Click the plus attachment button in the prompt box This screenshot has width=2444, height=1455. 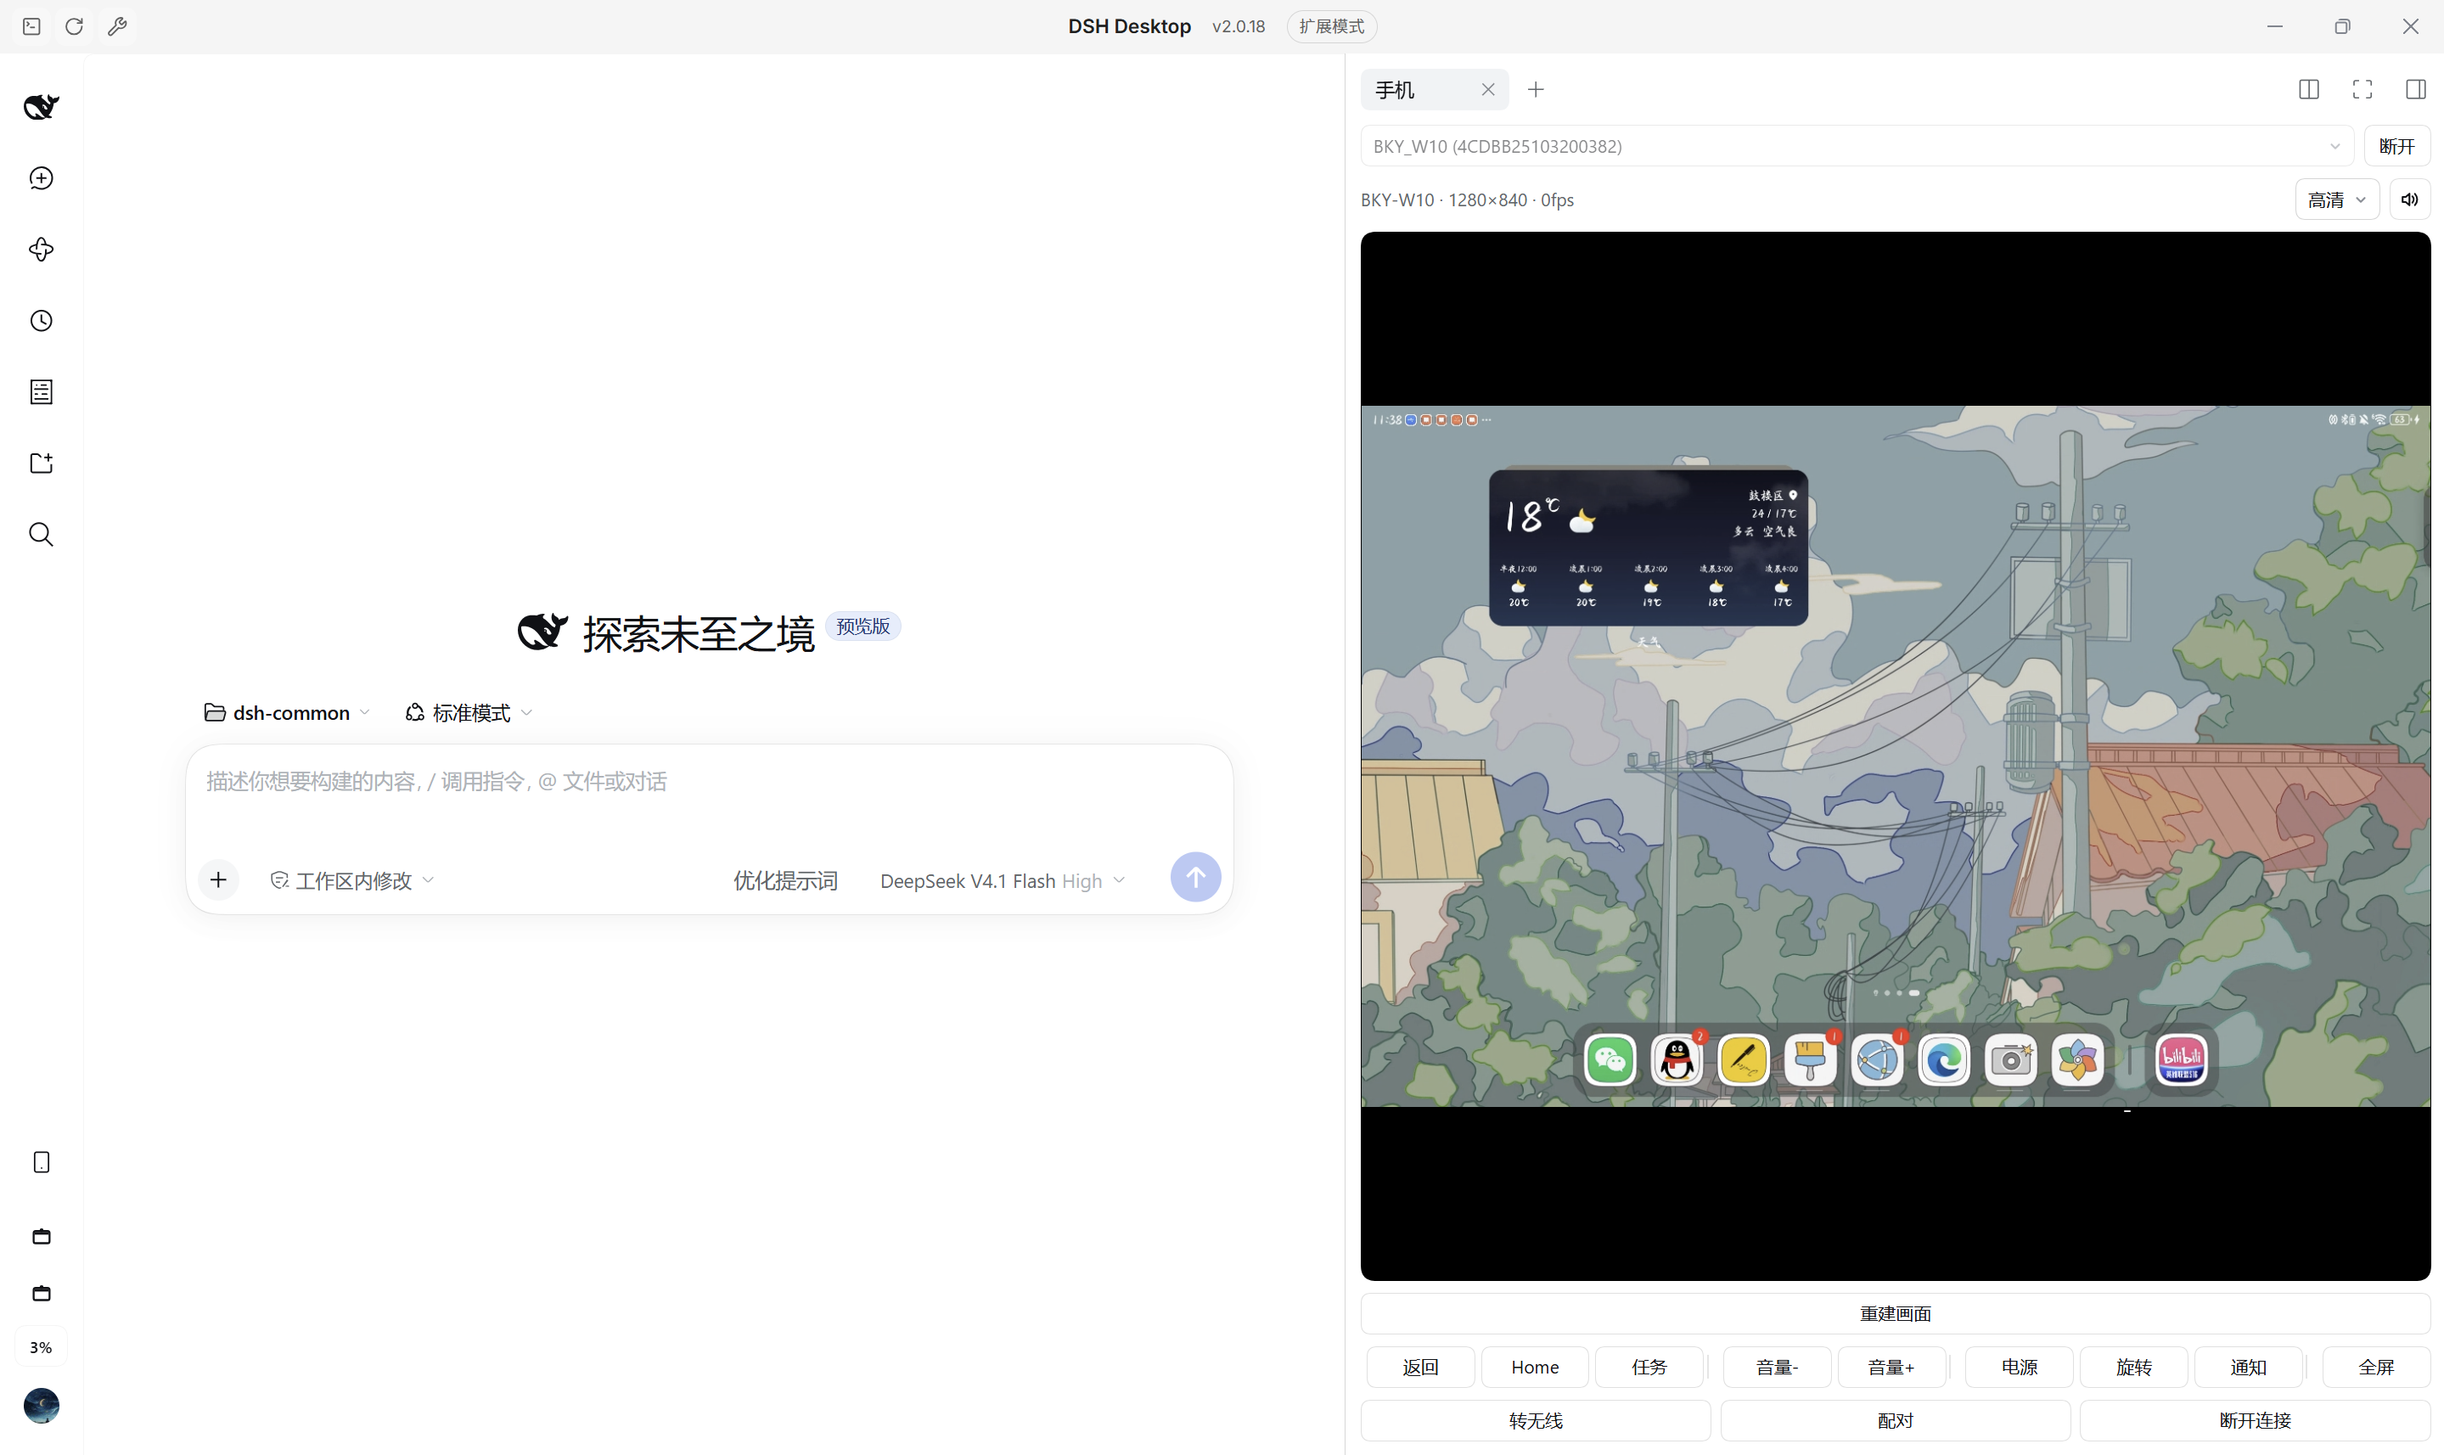click(x=219, y=879)
